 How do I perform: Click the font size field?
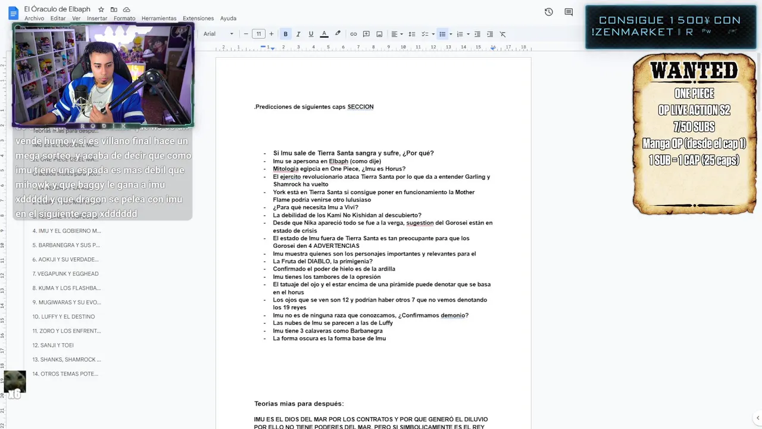tap(258, 34)
